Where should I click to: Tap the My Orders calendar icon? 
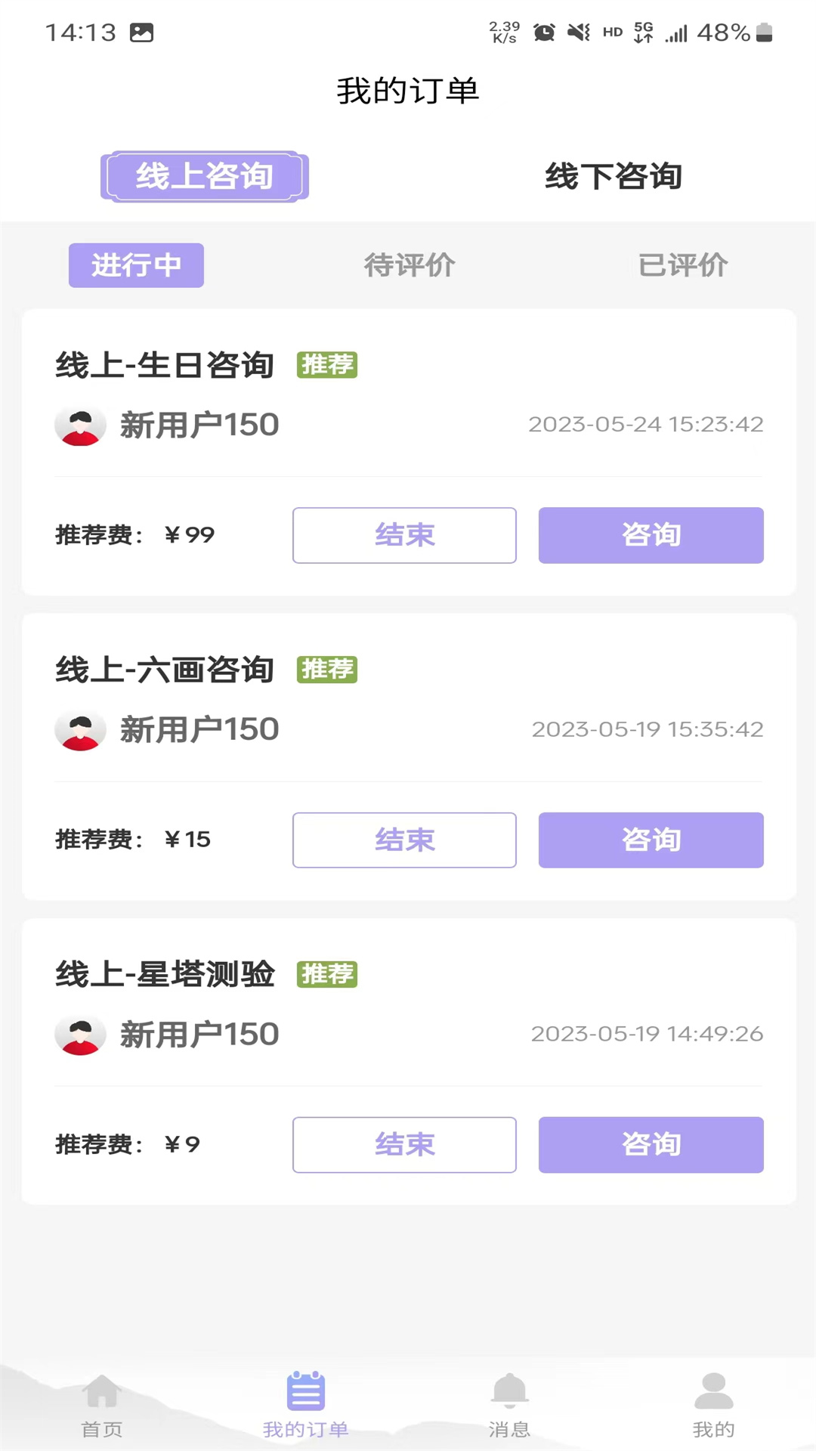[x=305, y=1392]
